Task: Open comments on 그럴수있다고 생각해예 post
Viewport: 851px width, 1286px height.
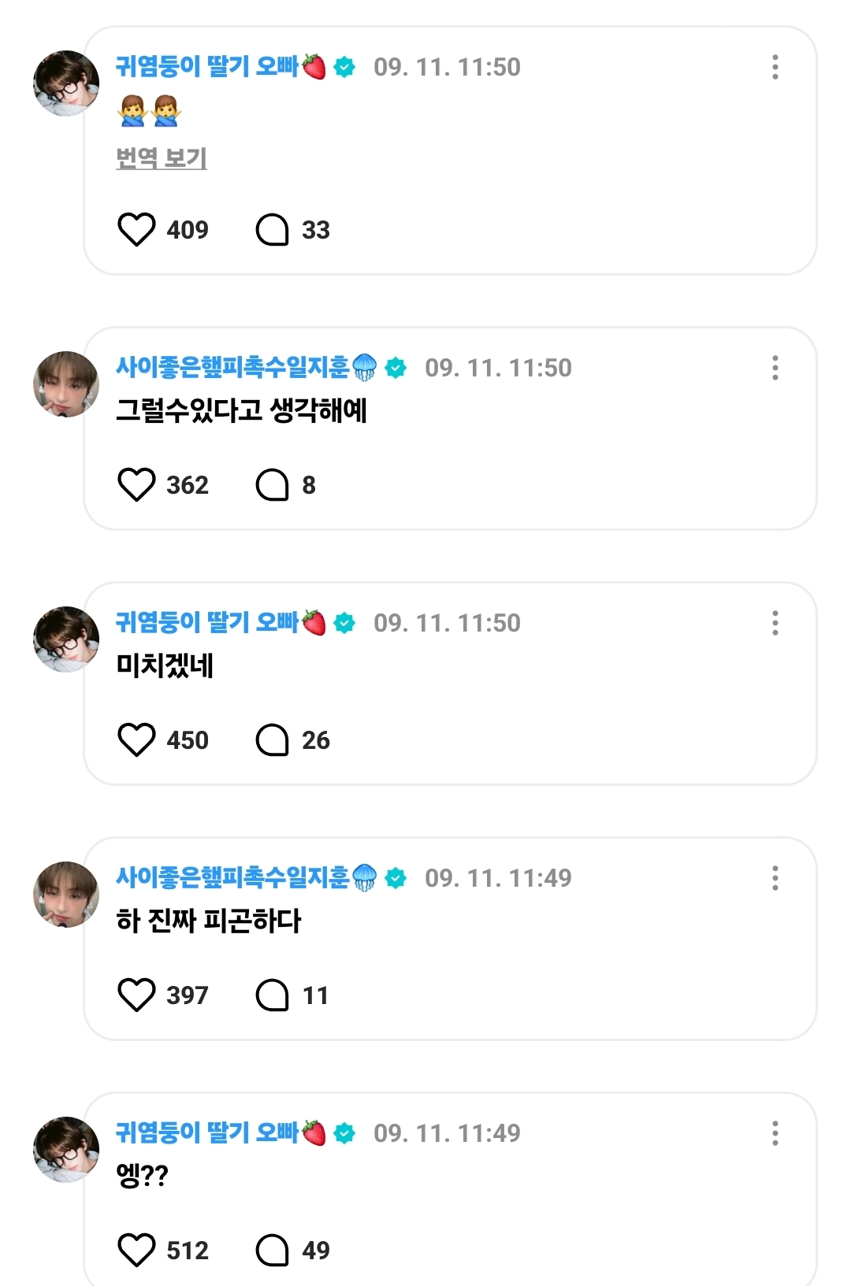Action: 273,485
